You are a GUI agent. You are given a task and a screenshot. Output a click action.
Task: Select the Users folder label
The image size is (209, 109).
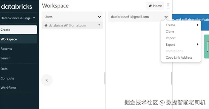pyautogui.click(x=48, y=17)
